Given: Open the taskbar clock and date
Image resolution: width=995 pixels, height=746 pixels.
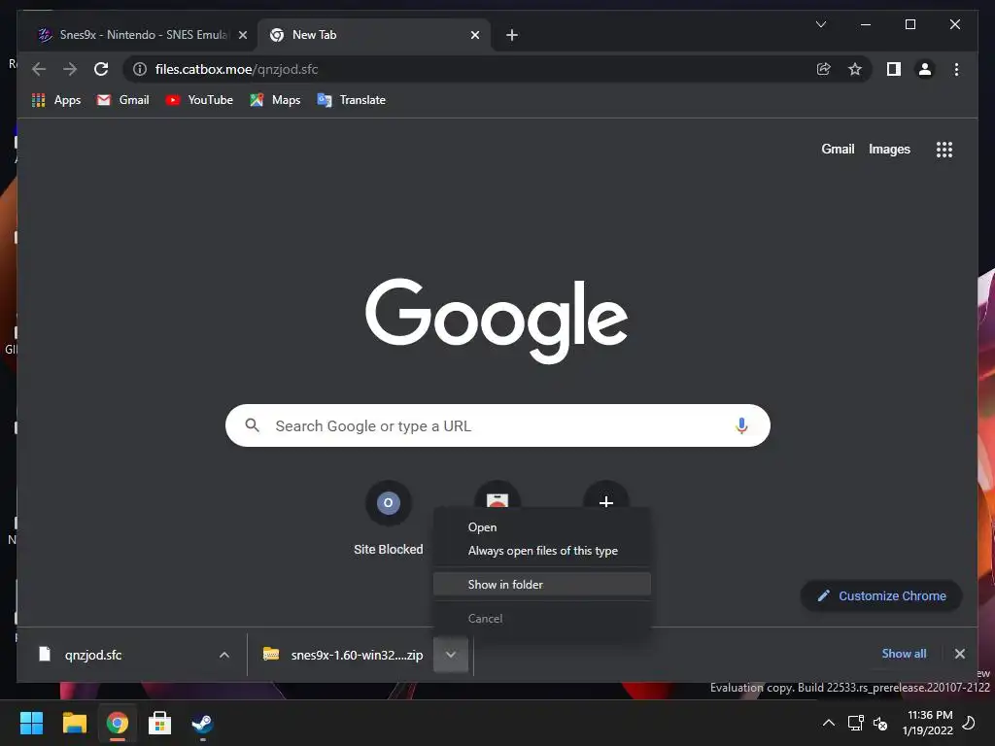Looking at the screenshot, I should pyautogui.click(x=928, y=723).
